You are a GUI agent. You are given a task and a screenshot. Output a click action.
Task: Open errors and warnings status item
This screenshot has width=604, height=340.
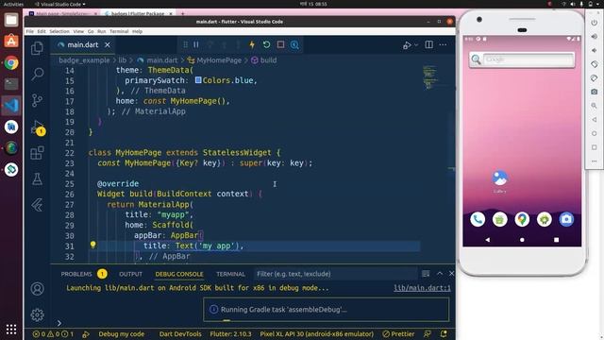[53, 333]
